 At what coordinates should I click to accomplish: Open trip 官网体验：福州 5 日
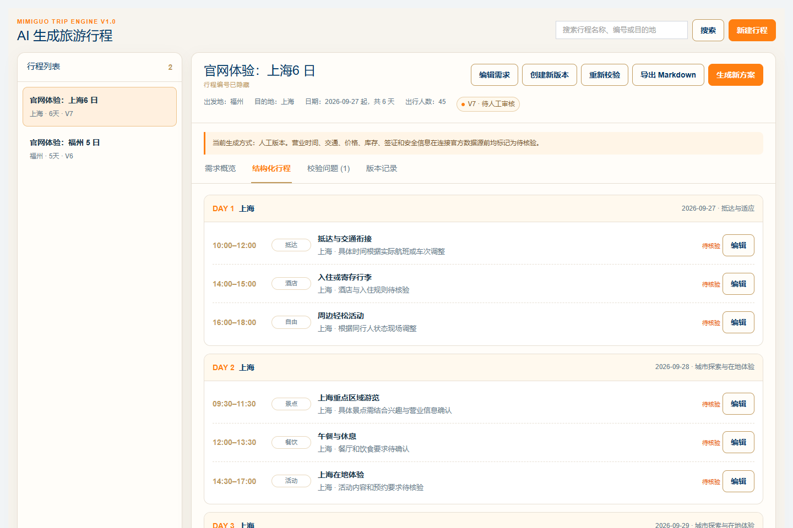coord(100,149)
